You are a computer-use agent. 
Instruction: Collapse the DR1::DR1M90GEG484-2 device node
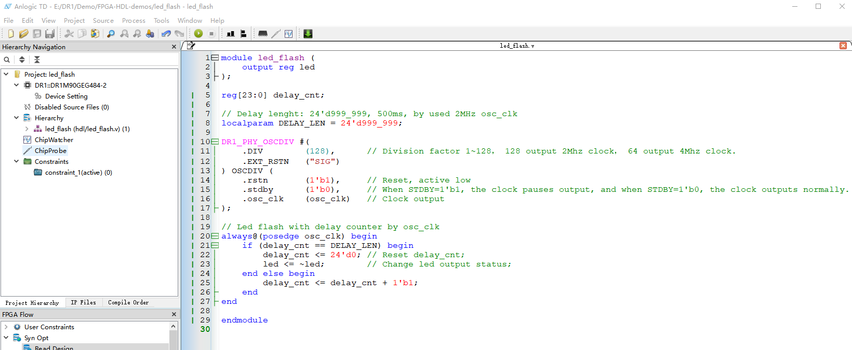(x=17, y=85)
